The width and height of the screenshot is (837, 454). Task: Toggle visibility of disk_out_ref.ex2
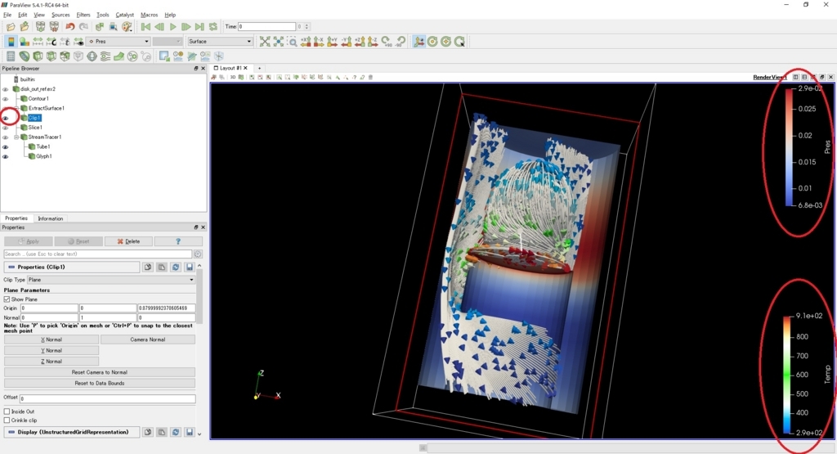click(x=6, y=89)
